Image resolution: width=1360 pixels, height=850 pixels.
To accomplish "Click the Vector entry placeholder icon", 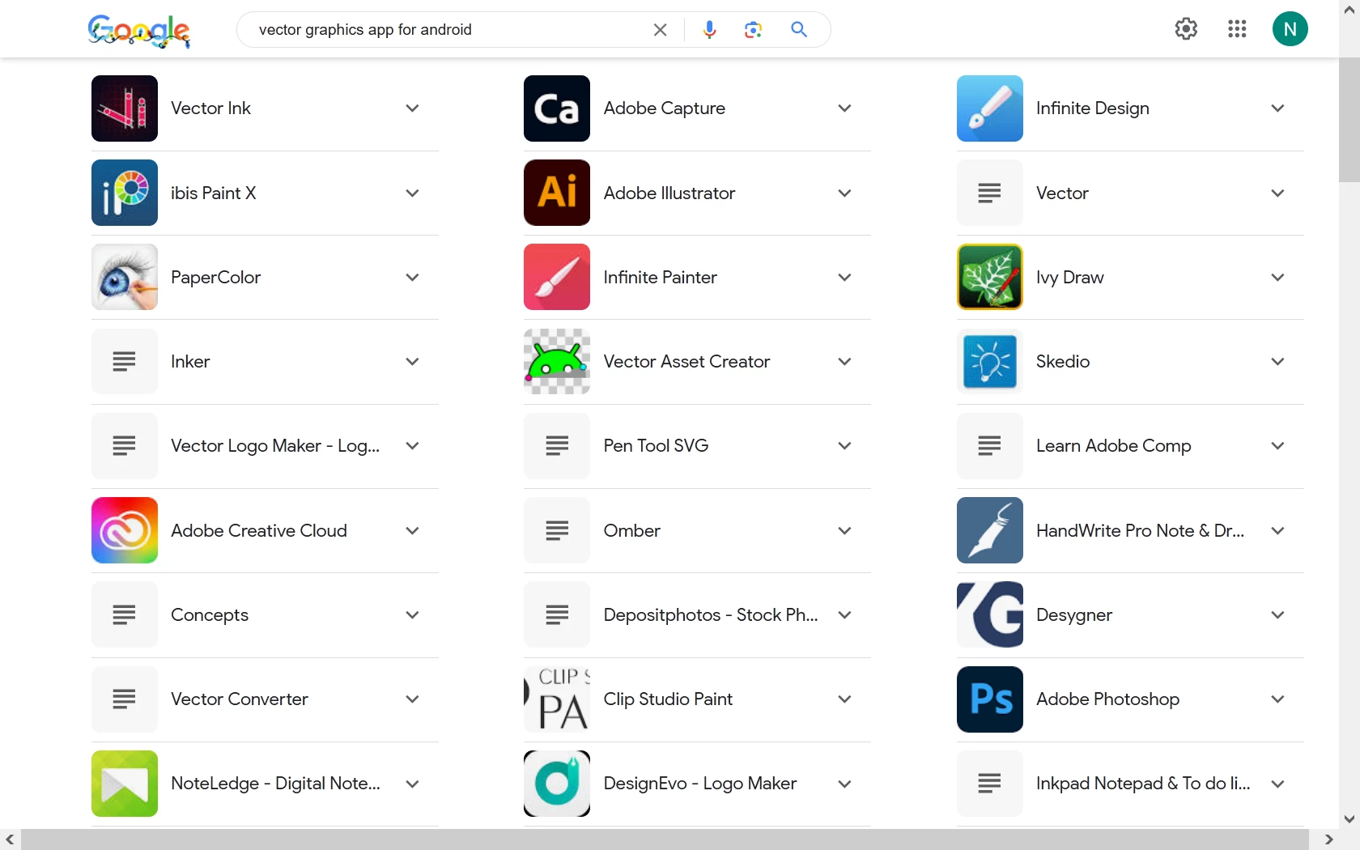I will 989,193.
